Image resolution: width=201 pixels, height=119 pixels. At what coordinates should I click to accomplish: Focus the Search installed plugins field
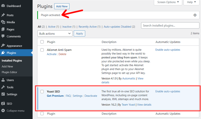[170, 26]
